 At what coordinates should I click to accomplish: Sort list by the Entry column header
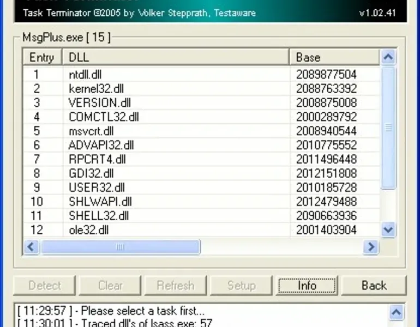pos(43,57)
